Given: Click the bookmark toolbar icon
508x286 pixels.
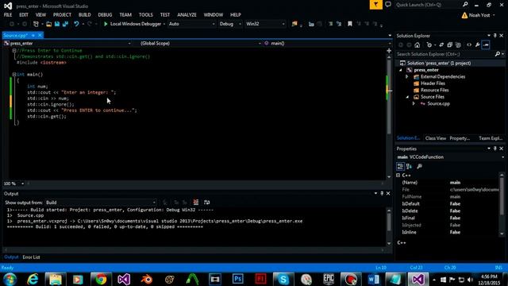Looking at the screenshot, I should tap(350, 24).
